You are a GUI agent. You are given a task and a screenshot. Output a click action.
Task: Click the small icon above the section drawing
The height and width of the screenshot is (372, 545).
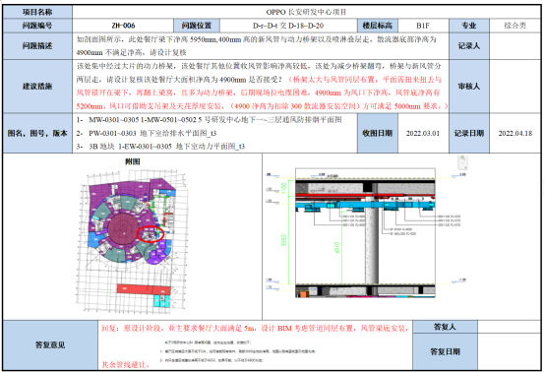point(463,162)
